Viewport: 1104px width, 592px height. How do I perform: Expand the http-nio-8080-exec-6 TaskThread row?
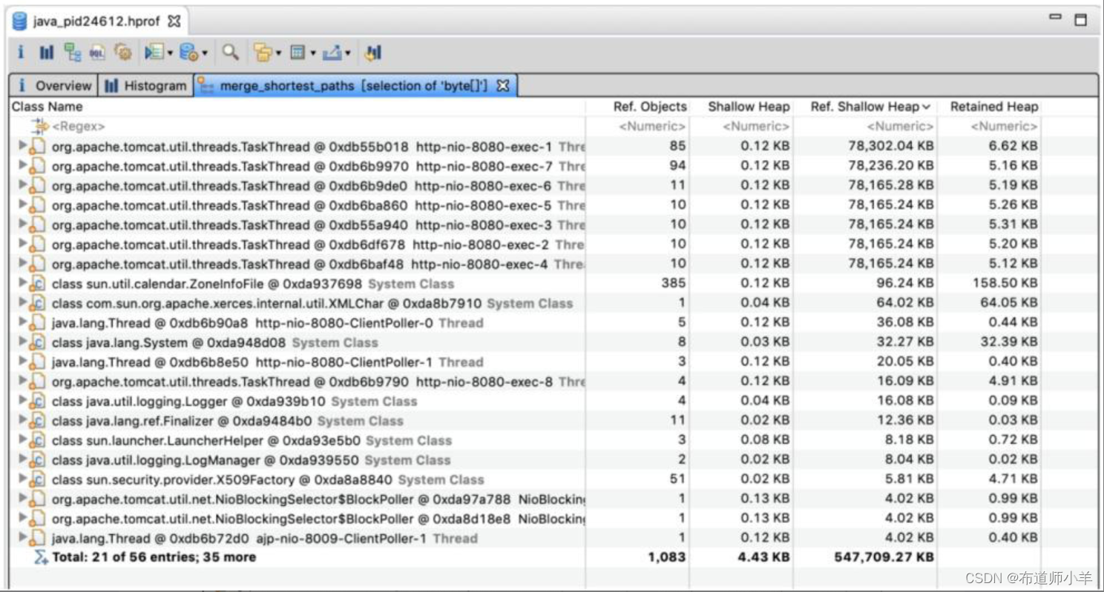[x=22, y=185]
